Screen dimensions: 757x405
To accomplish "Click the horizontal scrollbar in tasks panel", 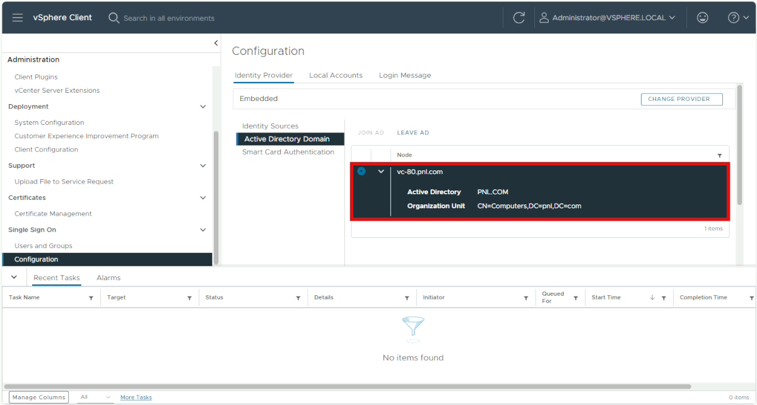I will point(347,386).
